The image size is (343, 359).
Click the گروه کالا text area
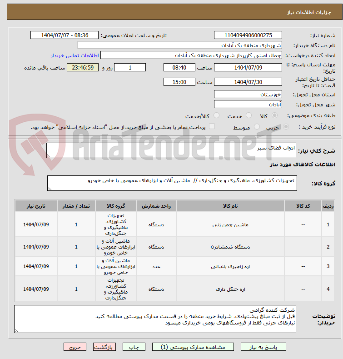172,183
